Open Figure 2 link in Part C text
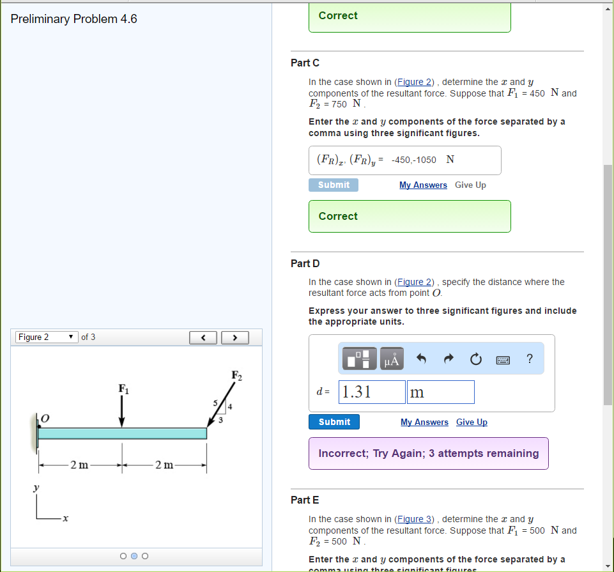 point(414,82)
